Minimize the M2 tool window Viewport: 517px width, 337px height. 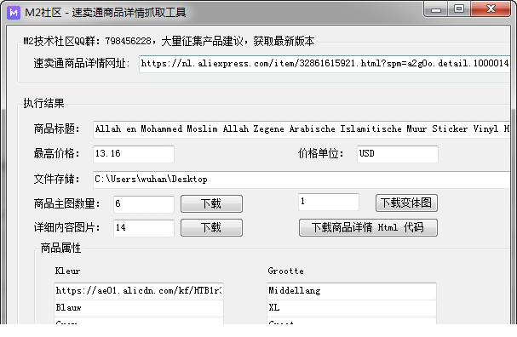[436, 9]
